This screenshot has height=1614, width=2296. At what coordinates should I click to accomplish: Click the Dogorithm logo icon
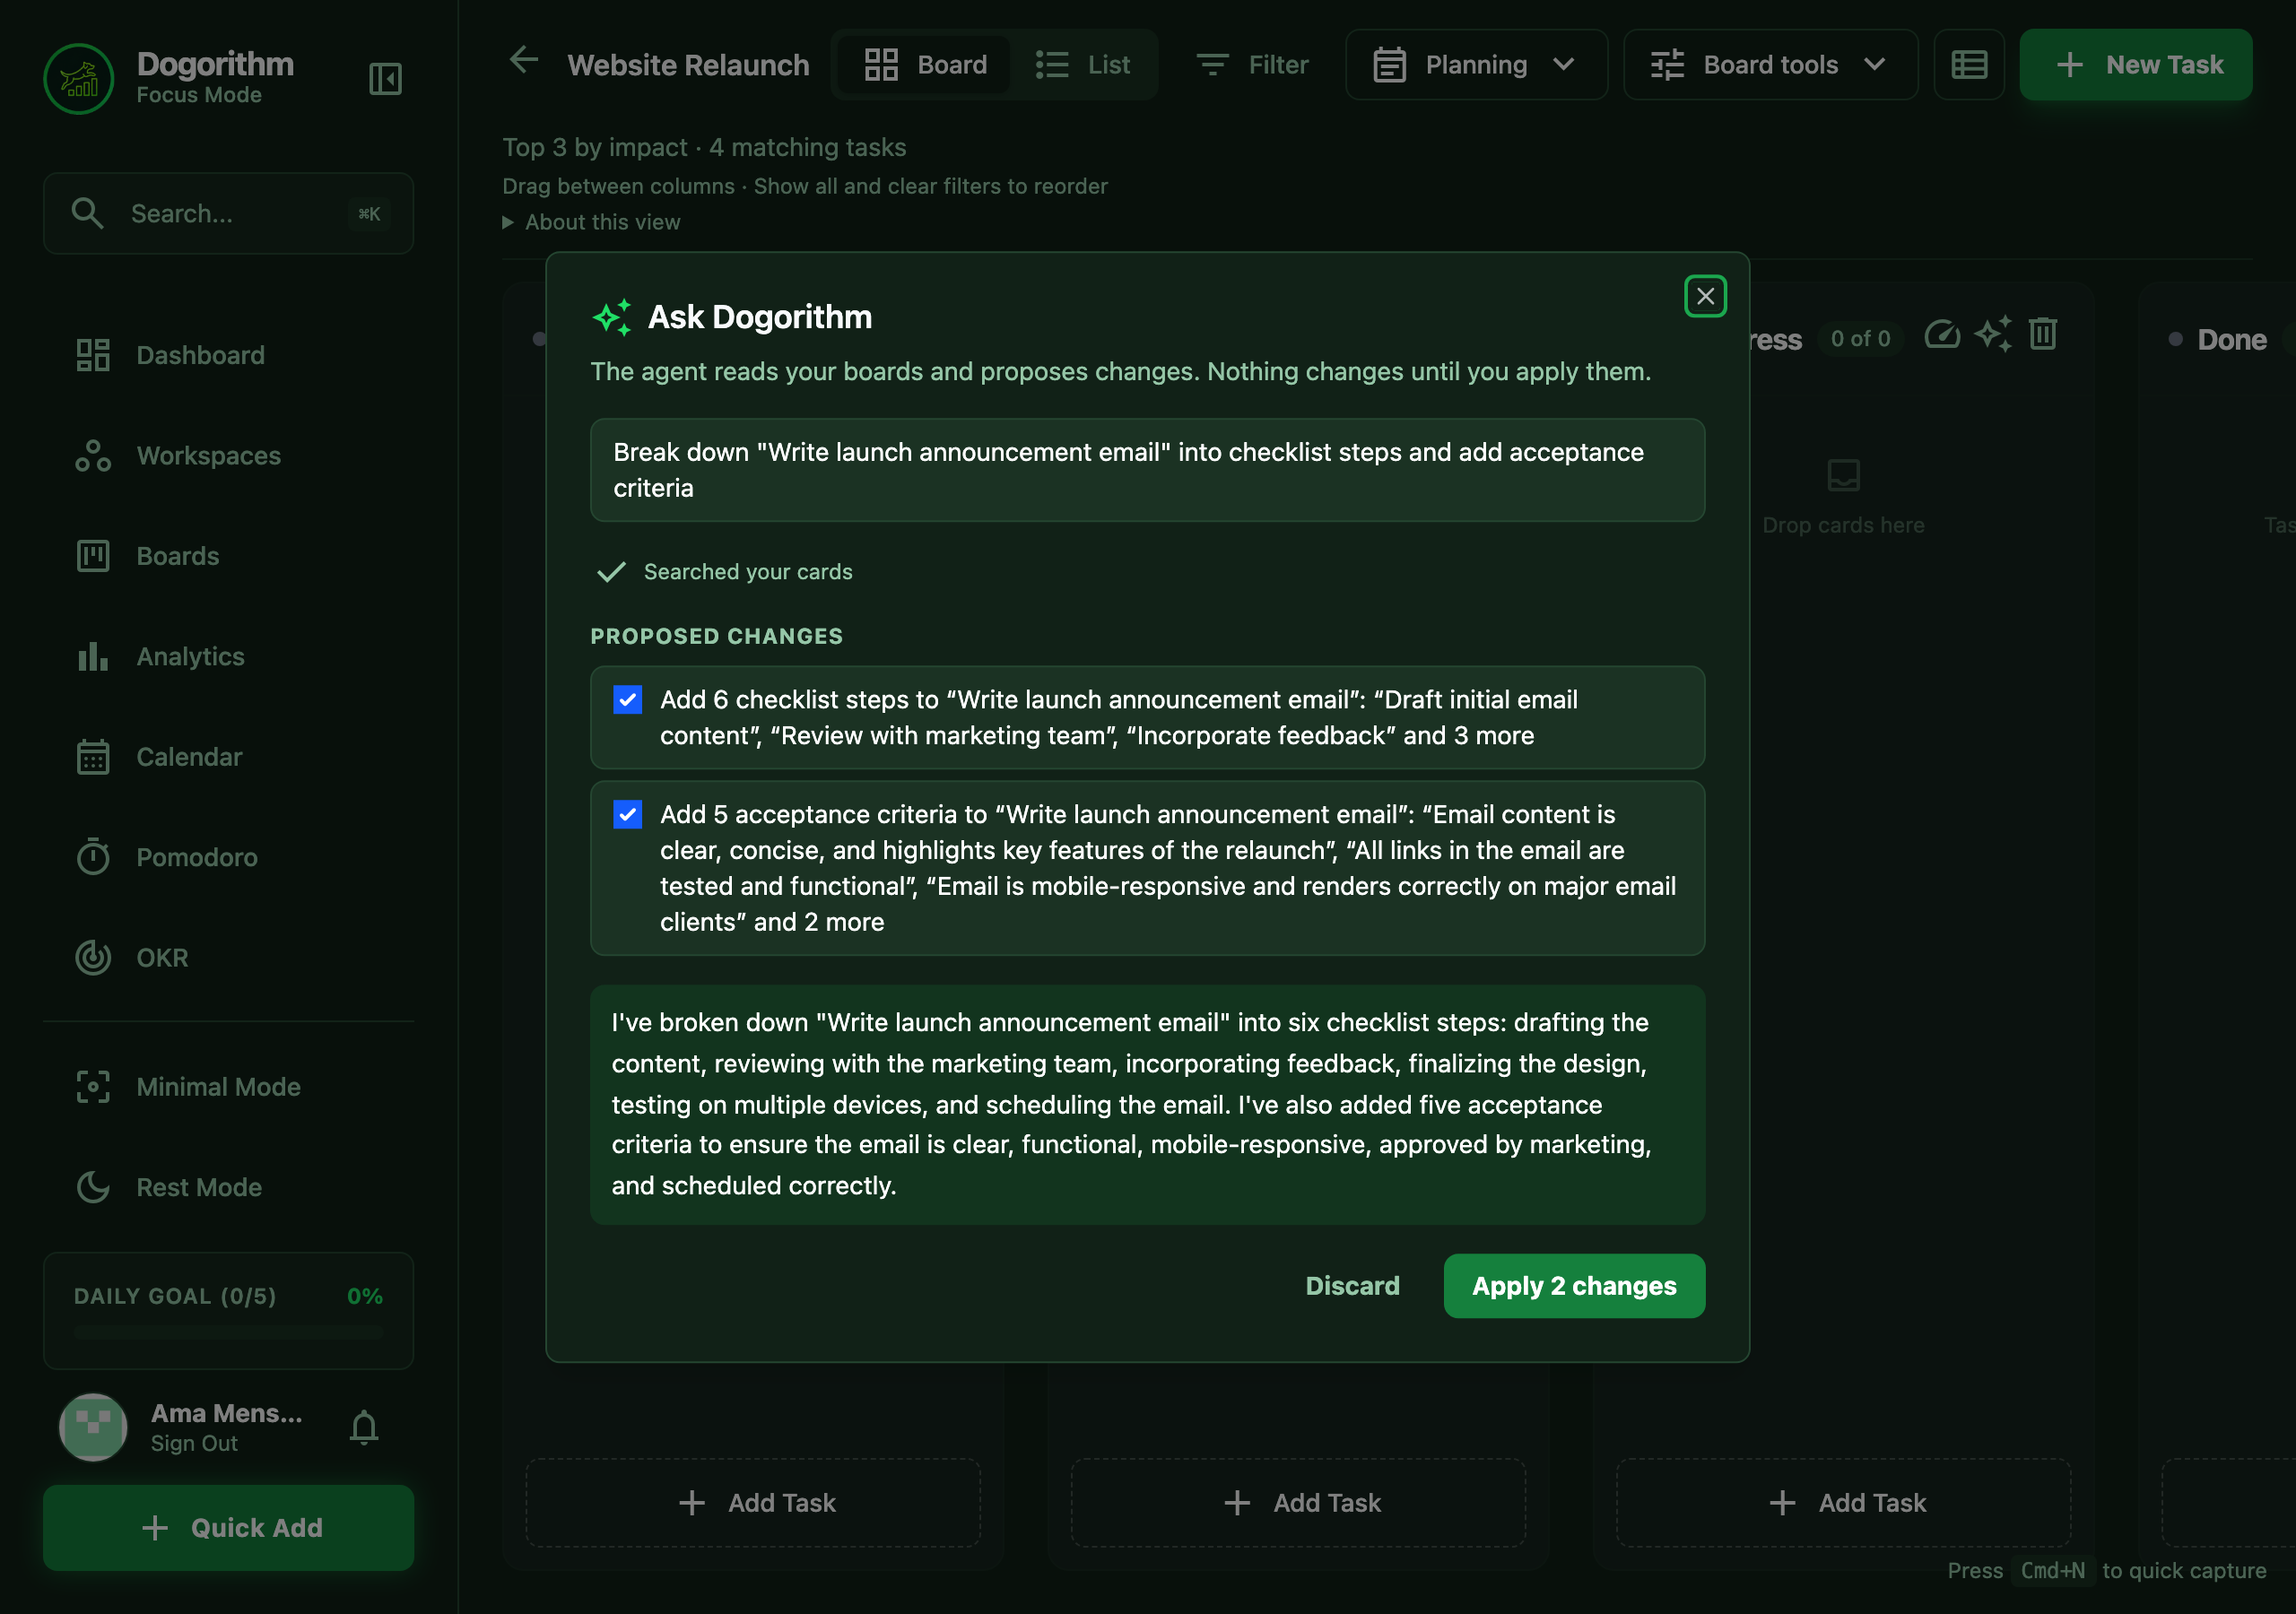(x=79, y=78)
